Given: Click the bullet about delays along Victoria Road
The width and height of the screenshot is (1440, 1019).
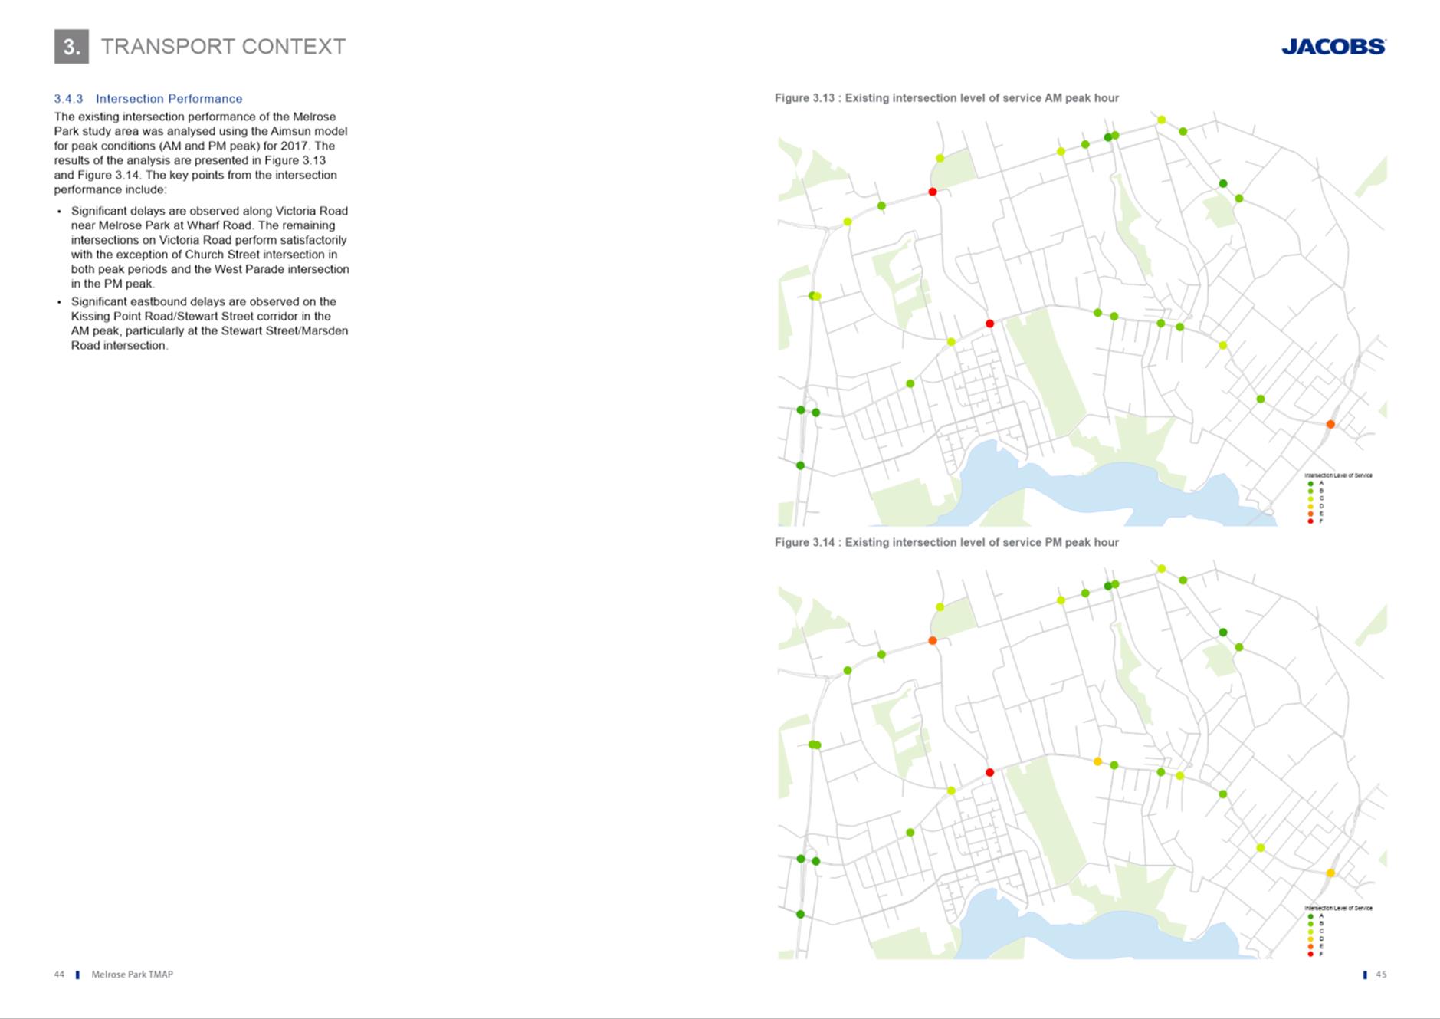Looking at the screenshot, I should click(x=210, y=247).
